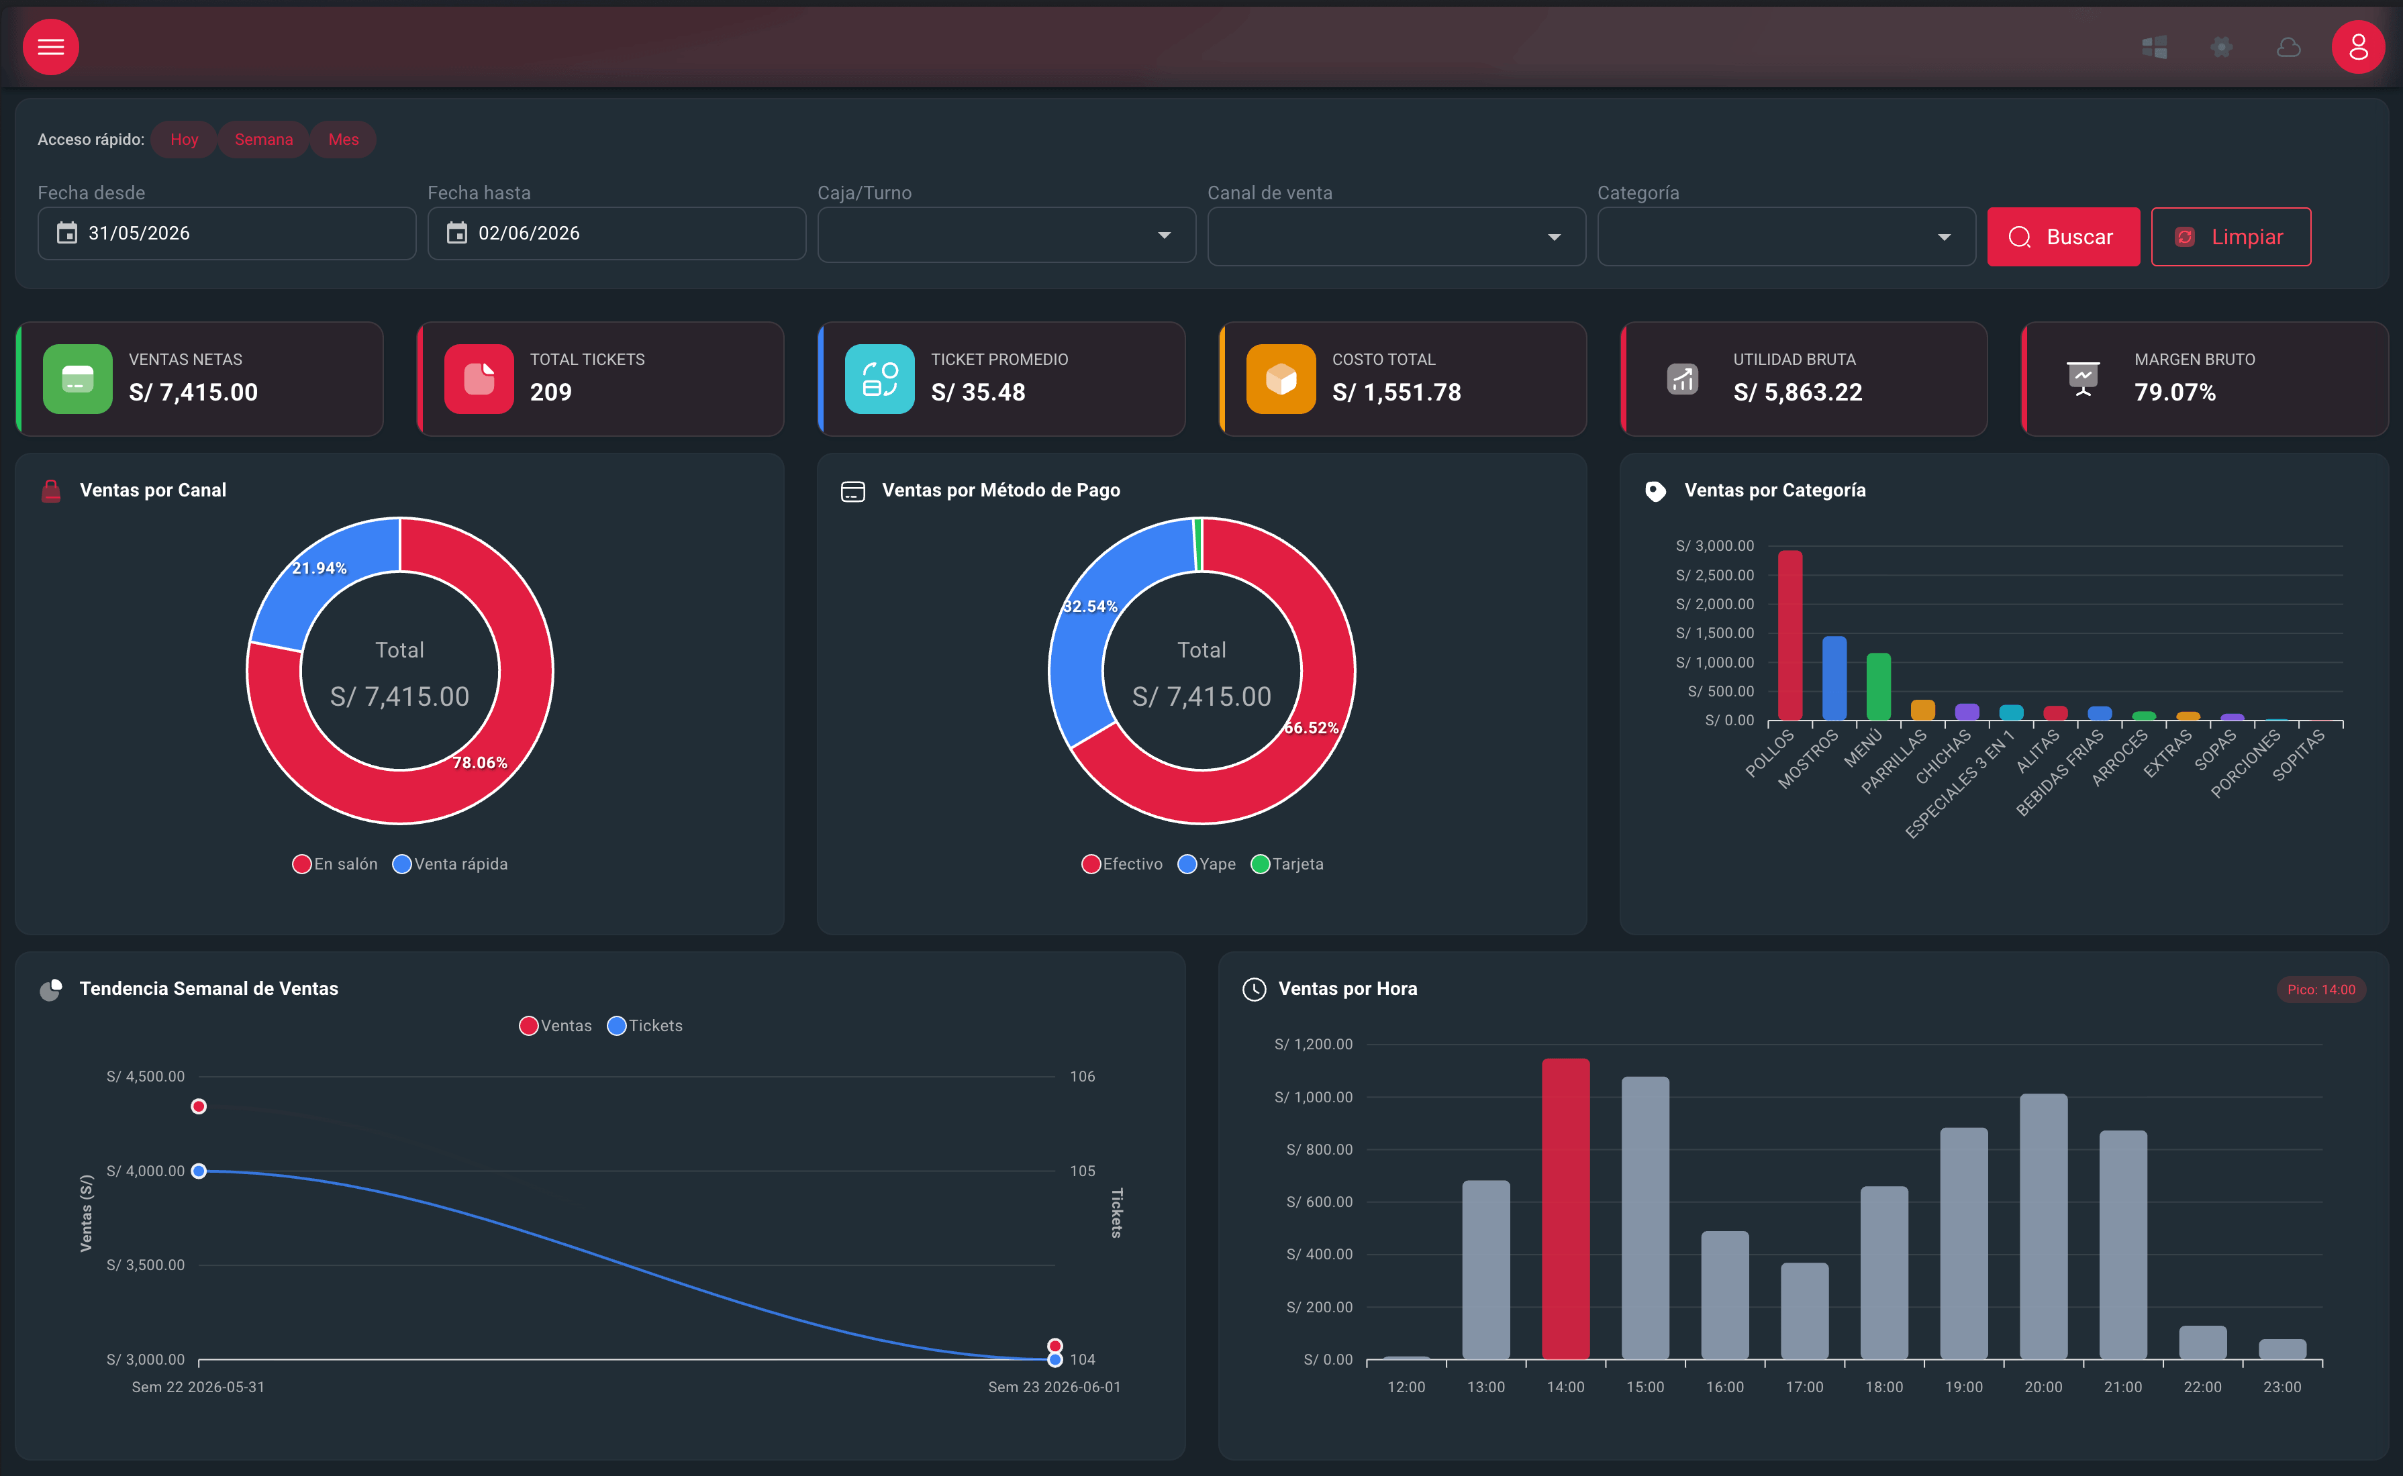Click calendar icon in Fecha hasta
Screen dimensions: 2403x1476
pos(456,232)
